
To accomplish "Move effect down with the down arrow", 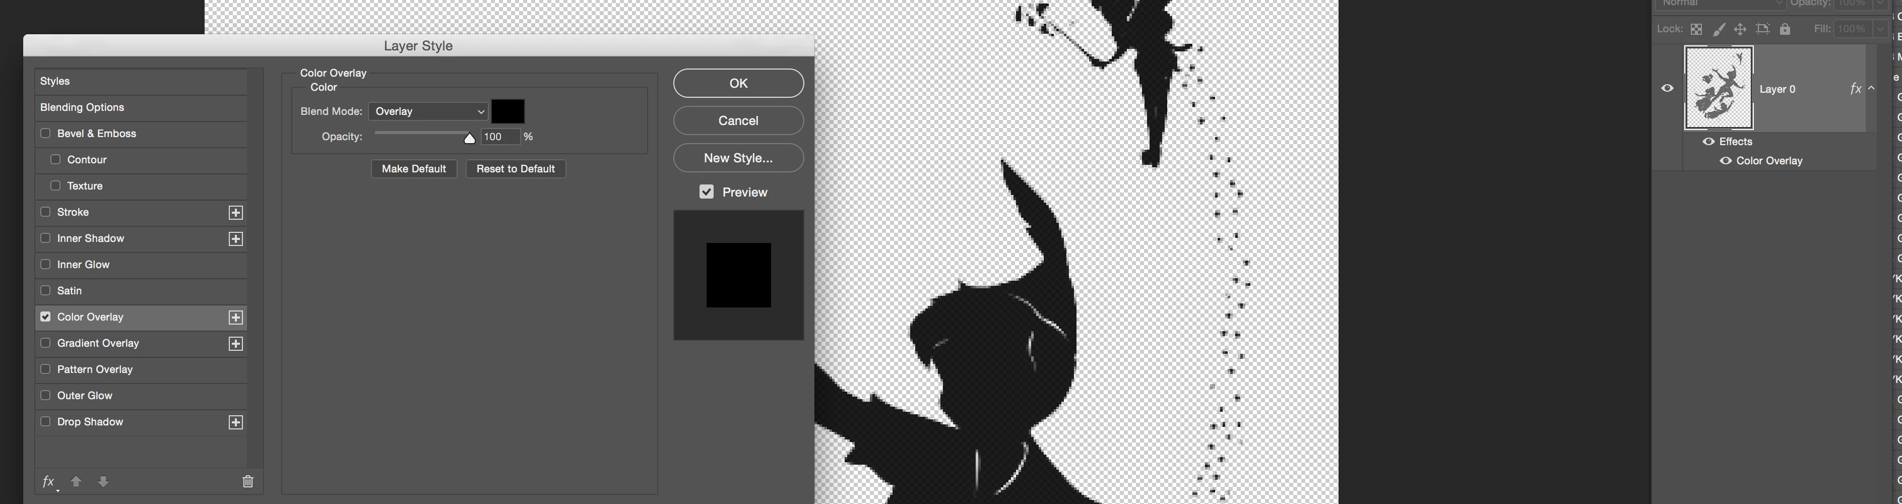I will [x=103, y=481].
